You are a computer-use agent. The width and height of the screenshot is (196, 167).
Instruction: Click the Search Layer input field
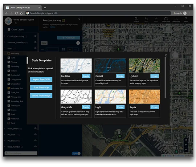(x=21, y=153)
